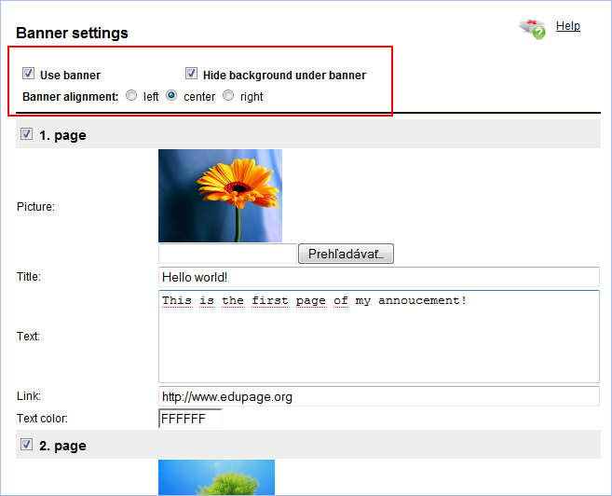The image size is (612, 496).
Task: Click the Picture: label
Action: click(x=36, y=207)
